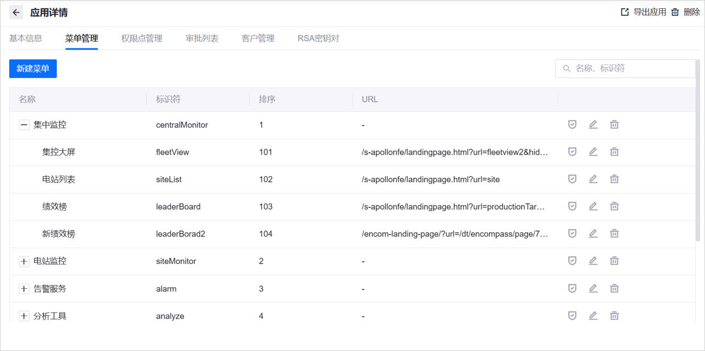Edit the analyze menu row
This screenshot has width=705, height=351.
593,315
